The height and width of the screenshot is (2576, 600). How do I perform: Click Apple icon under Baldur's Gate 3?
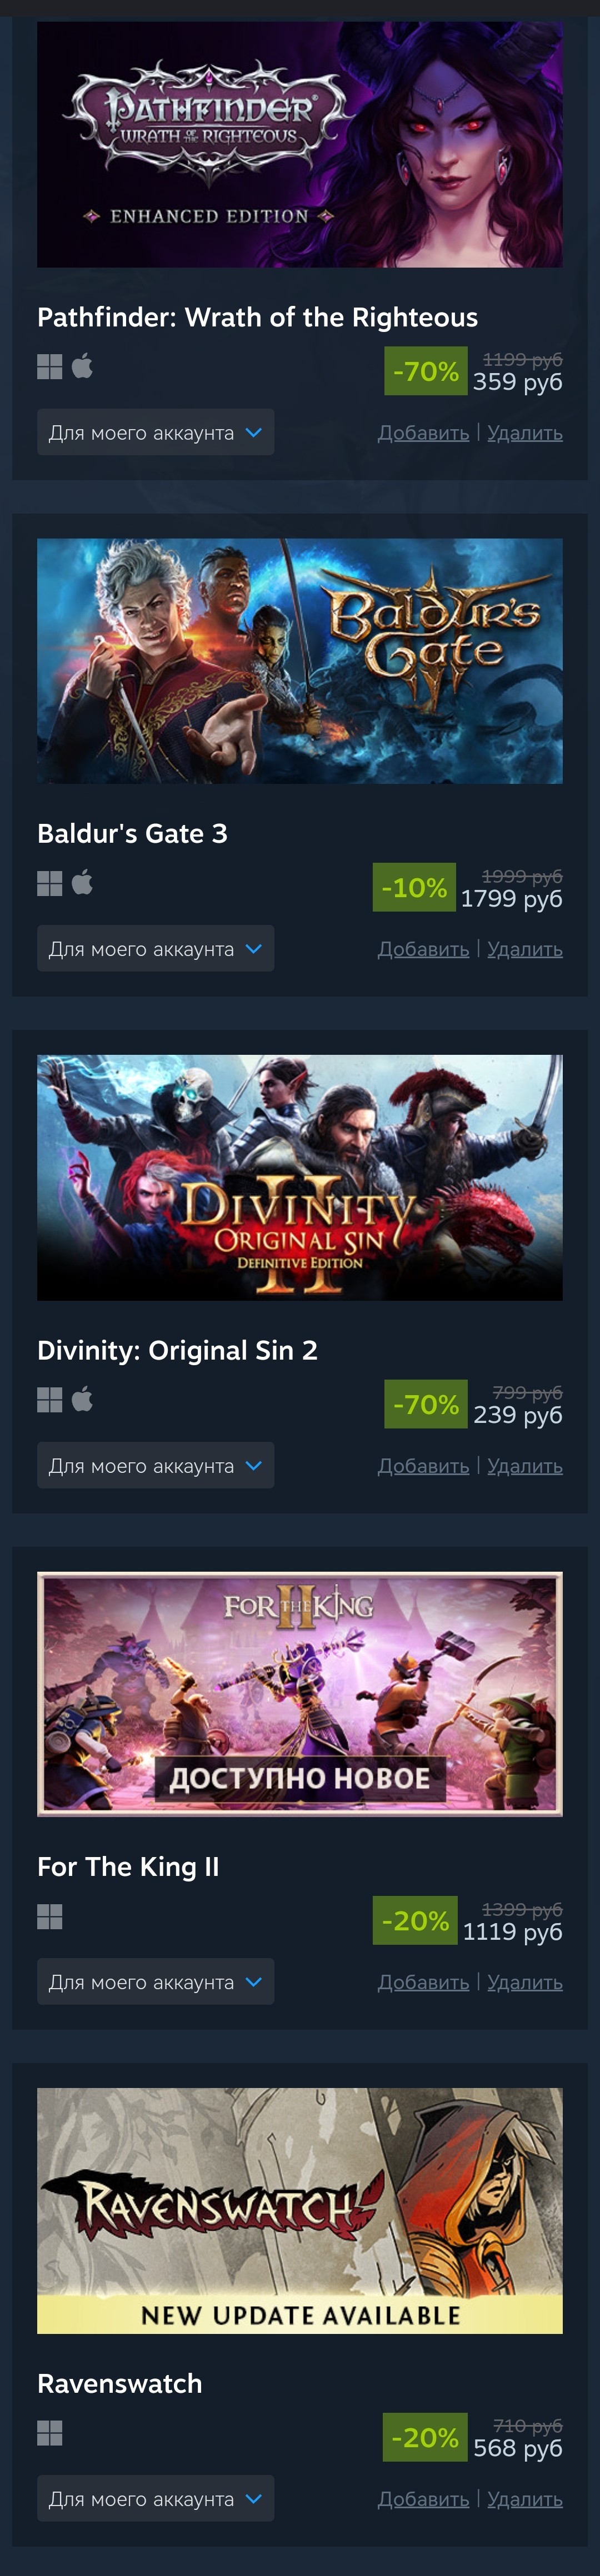click(82, 882)
